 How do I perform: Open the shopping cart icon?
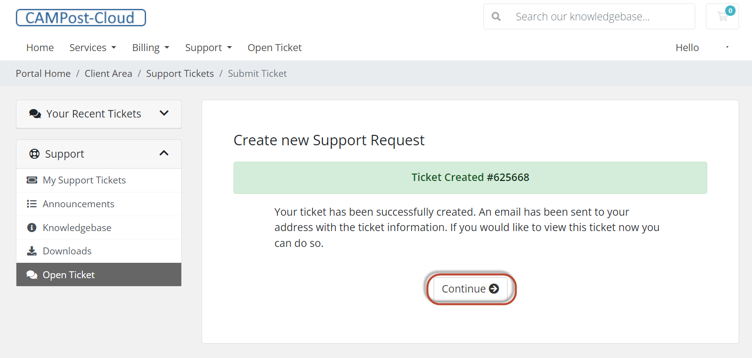722,17
